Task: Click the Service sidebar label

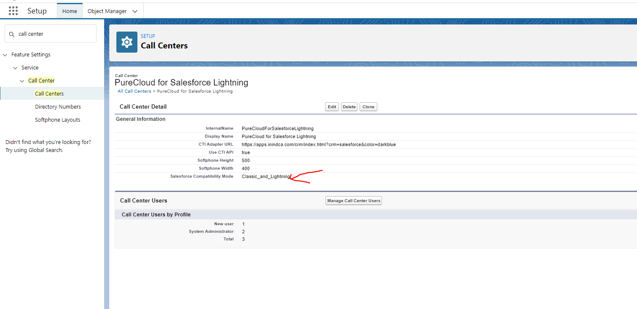Action: pos(30,68)
